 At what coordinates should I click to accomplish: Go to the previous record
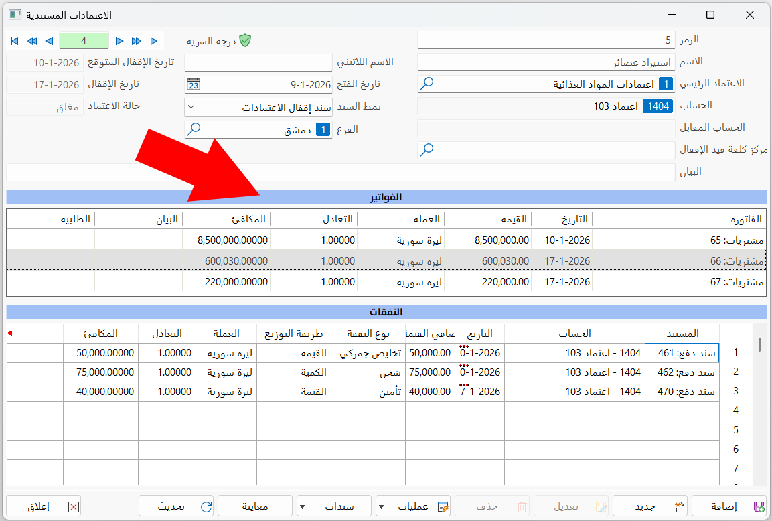click(50, 41)
